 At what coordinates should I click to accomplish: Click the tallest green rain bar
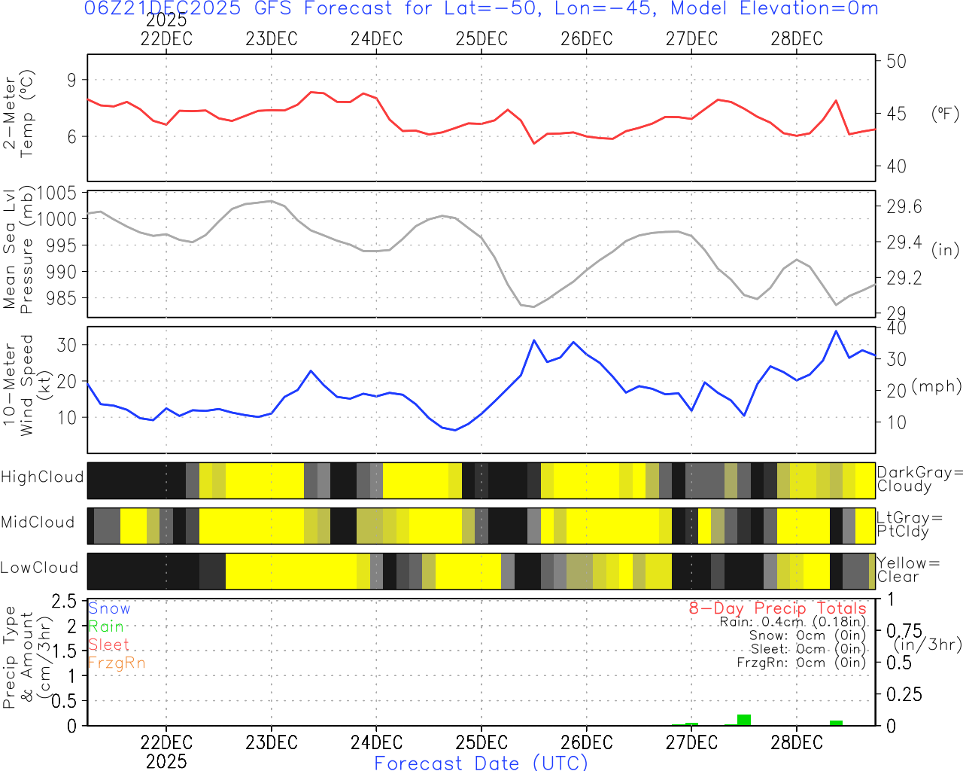744,721
